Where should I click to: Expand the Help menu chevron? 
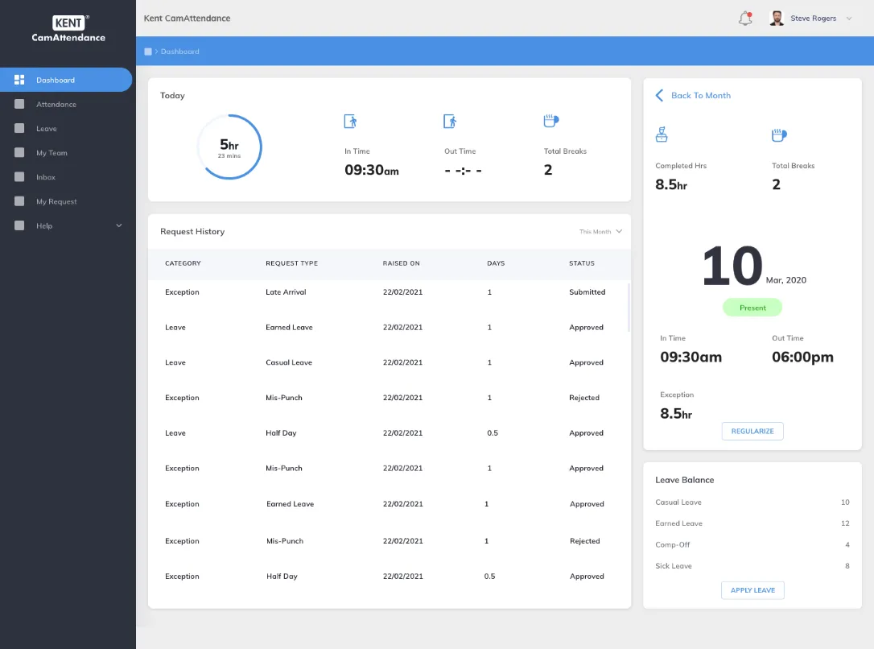click(119, 225)
